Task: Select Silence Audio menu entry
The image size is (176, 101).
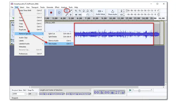Action: 53,40
